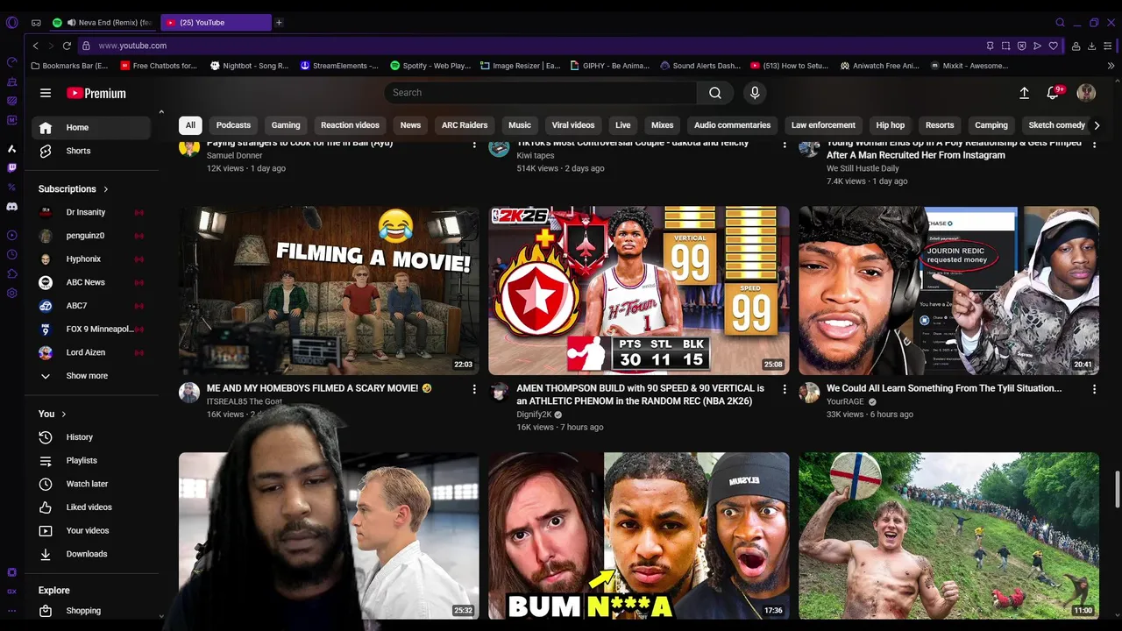Open Kiwi tapes channel link
The width and height of the screenshot is (1122, 631).
(535, 156)
